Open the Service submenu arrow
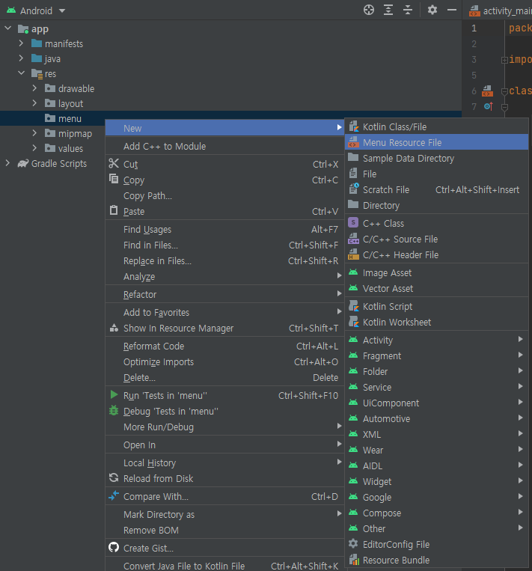Image resolution: width=532 pixels, height=571 pixels. [x=521, y=386]
